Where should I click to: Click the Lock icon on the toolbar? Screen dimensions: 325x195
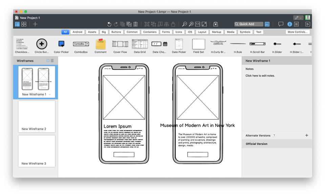[x=173, y=24]
